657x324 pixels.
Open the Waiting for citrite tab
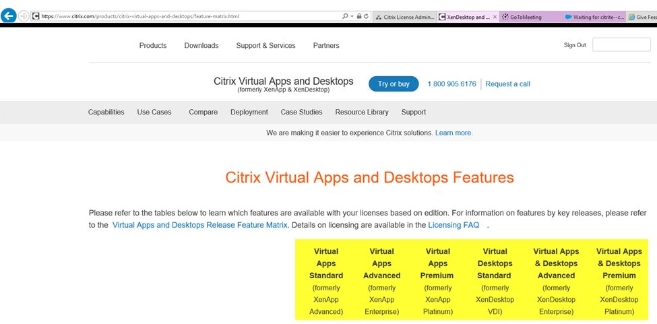594,17
